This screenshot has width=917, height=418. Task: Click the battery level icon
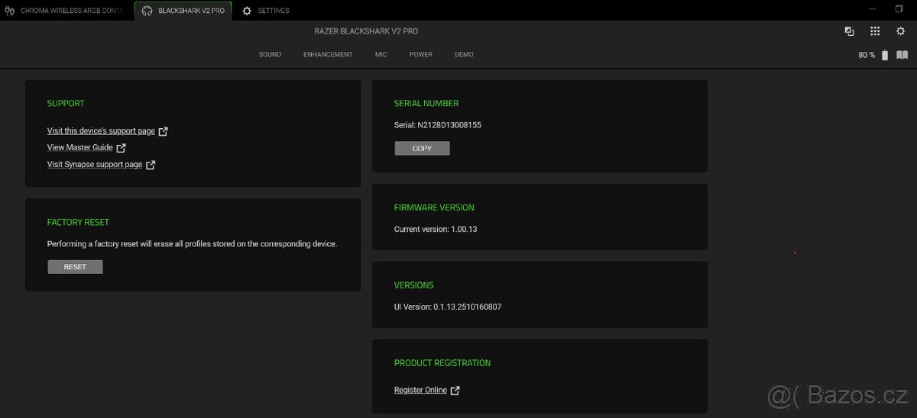pos(885,55)
